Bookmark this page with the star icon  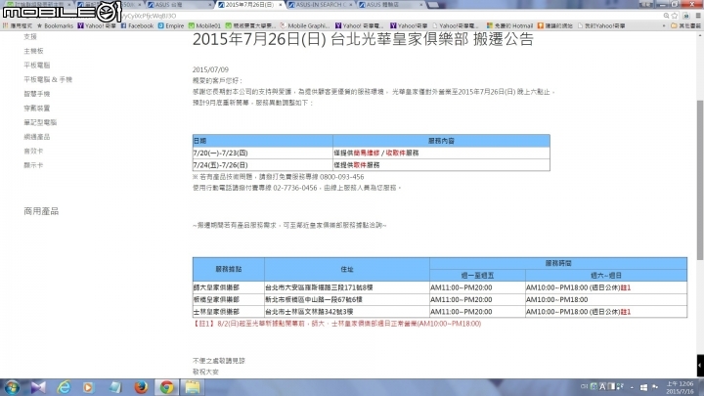[x=675, y=16]
